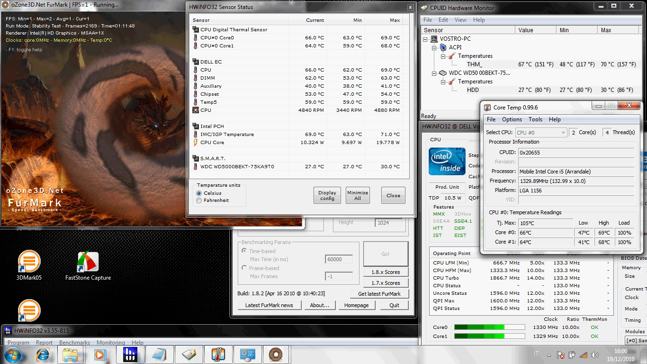The height and width of the screenshot is (364, 647).
Task: Switch to Core Temp thermometer taskbar icon
Action: (x=217, y=355)
